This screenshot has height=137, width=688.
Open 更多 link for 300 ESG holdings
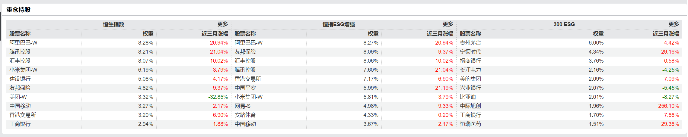click(674, 24)
